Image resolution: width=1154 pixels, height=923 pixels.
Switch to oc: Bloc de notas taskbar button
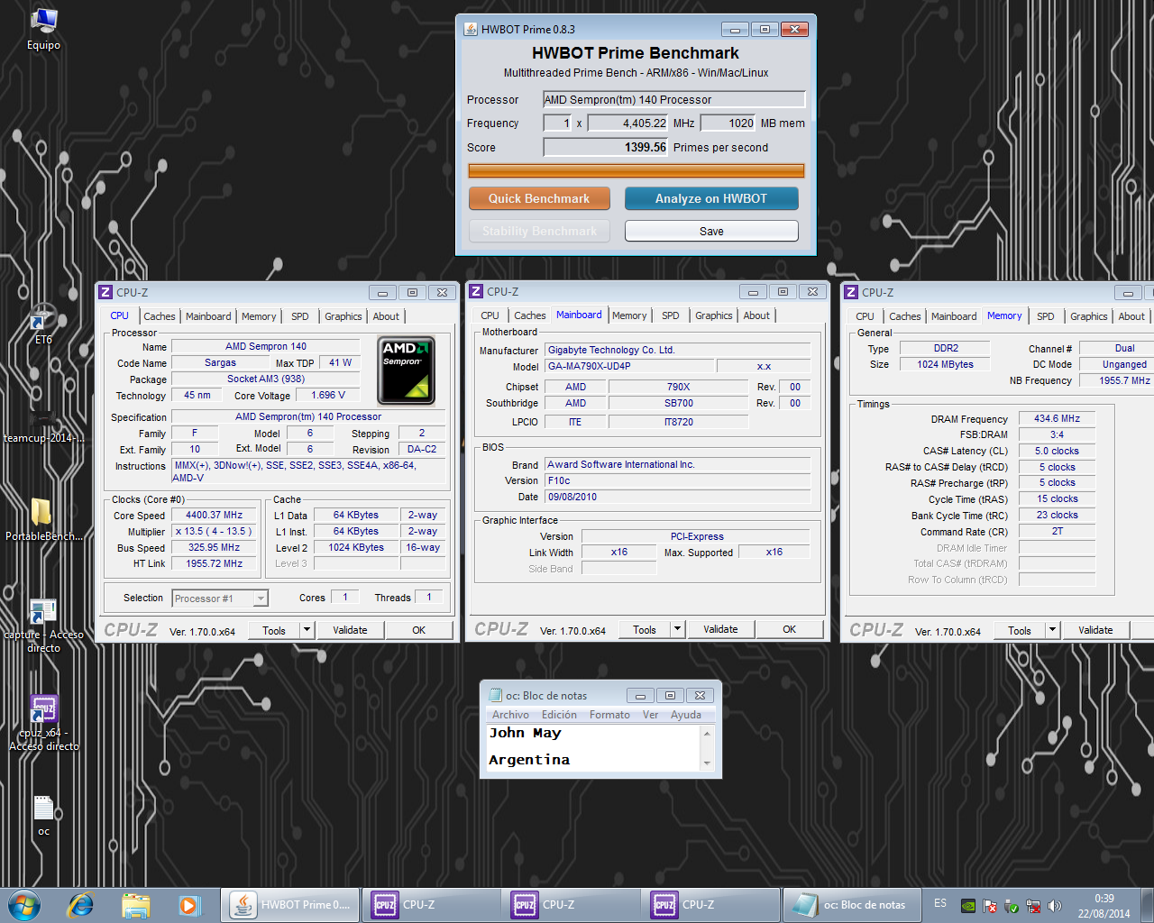[x=852, y=905]
